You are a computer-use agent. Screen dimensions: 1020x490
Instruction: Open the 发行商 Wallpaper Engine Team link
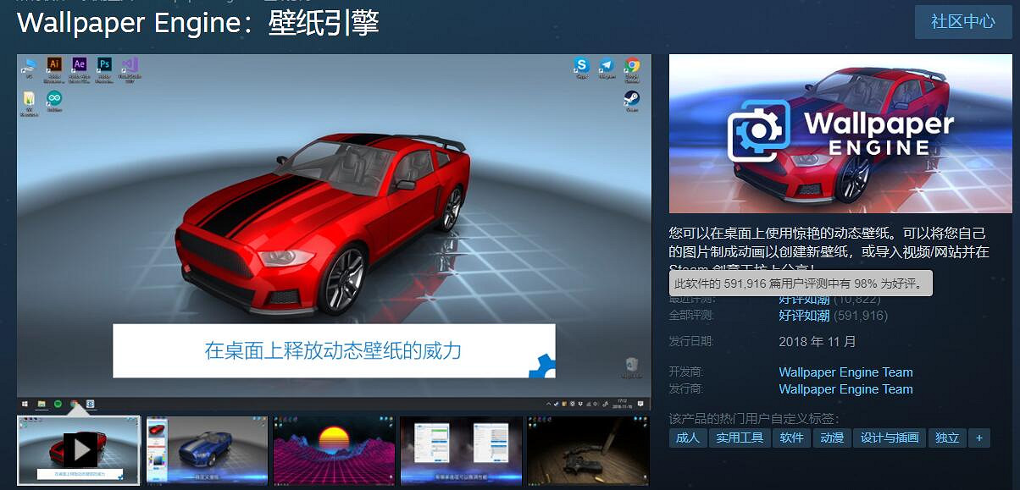845,389
